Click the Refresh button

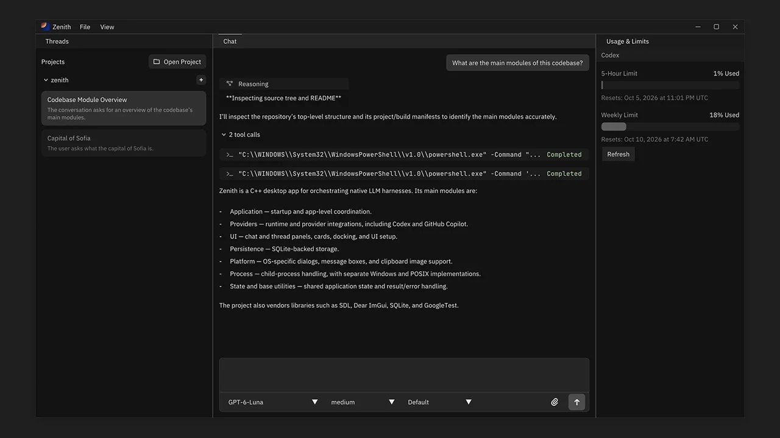point(618,154)
